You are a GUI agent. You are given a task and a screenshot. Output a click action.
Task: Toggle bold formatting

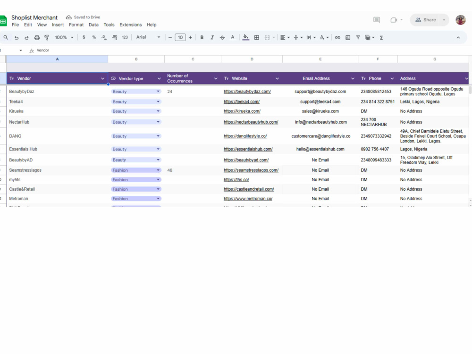point(202,37)
